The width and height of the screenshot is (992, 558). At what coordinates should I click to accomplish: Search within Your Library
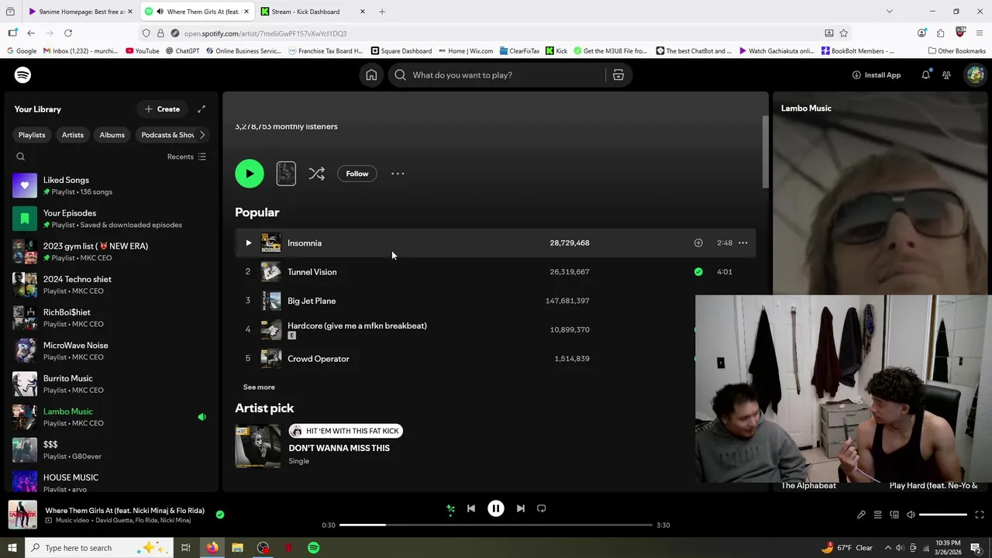click(x=21, y=157)
